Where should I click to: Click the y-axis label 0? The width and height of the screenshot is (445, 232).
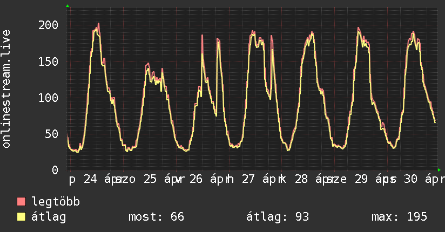click(55, 170)
